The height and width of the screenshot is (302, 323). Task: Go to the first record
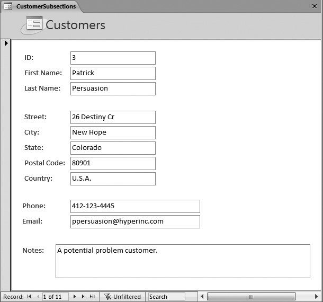[x=29, y=296]
